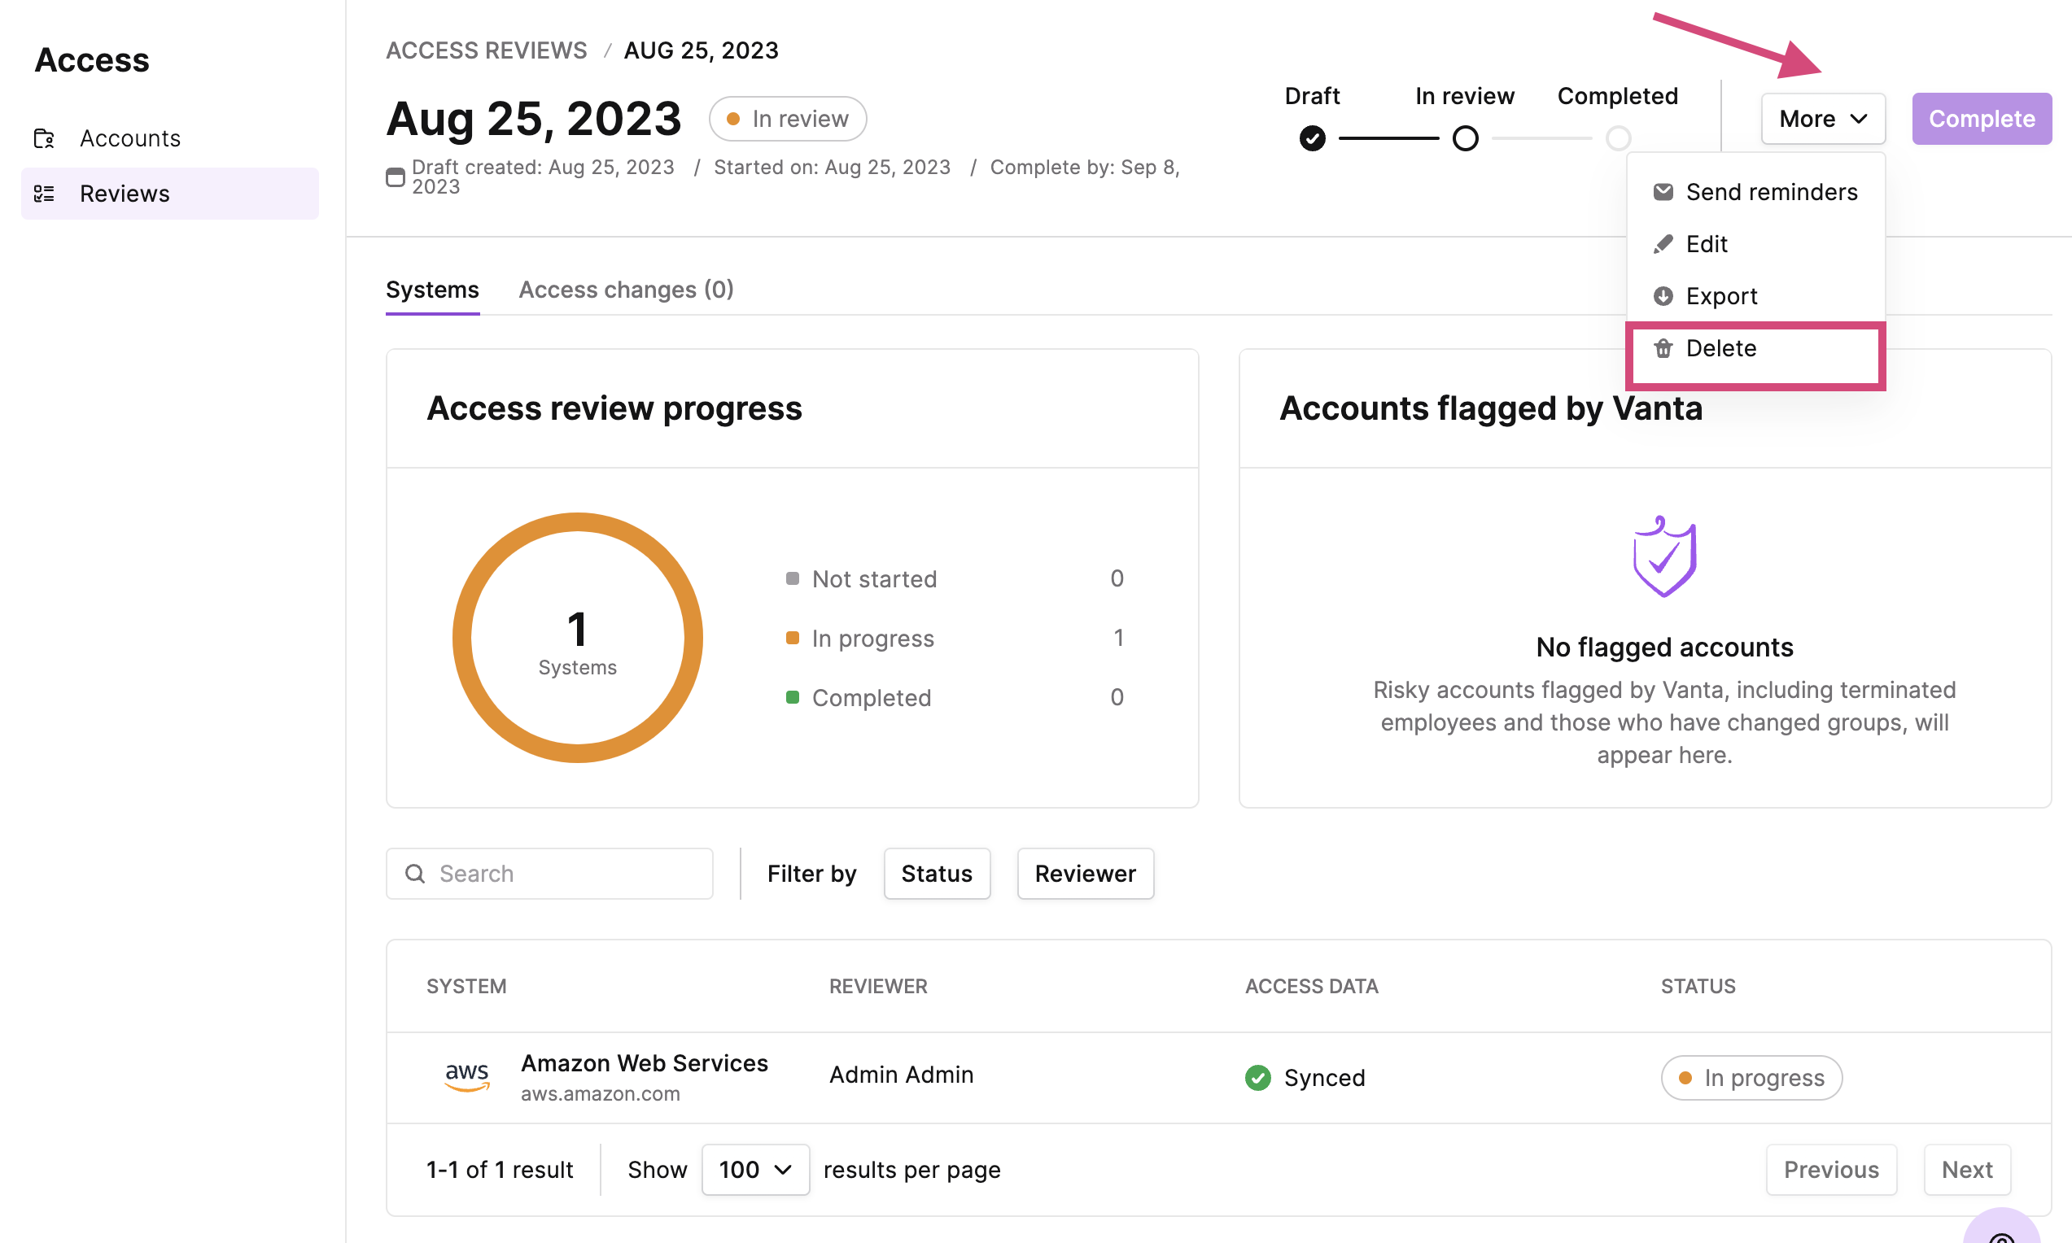Click the 1-1 of 1 result text
The height and width of the screenshot is (1243, 2072).
pos(500,1169)
